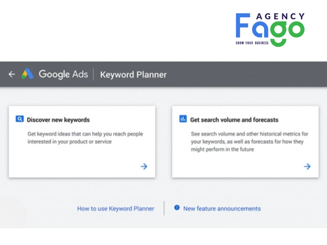Click the blue arrow on search volume card
Image resolution: width=327 pixels, height=245 pixels.
[307, 166]
